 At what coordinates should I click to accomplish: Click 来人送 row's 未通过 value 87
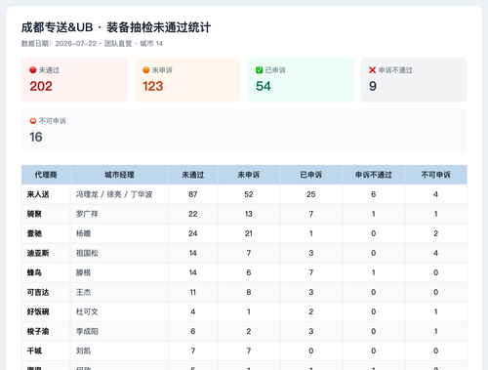coord(193,194)
